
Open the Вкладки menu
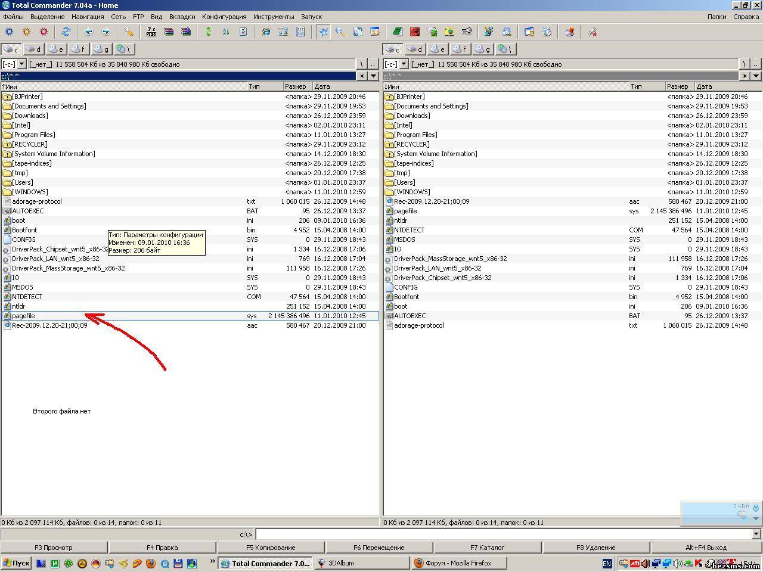click(182, 17)
